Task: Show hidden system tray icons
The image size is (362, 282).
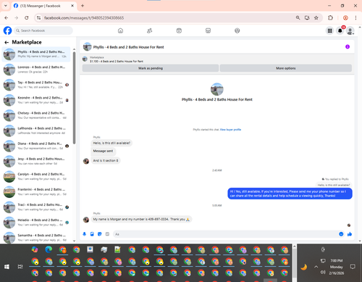Action: click(316, 267)
